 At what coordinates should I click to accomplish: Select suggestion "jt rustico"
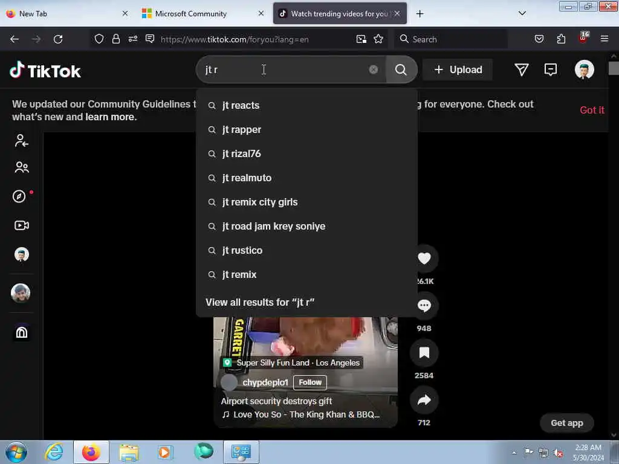pos(306,250)
